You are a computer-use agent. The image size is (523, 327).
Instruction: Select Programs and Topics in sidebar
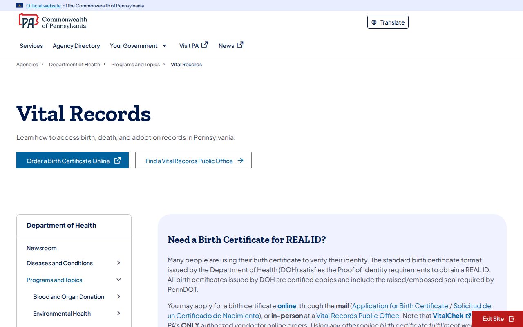pos(54,280)
